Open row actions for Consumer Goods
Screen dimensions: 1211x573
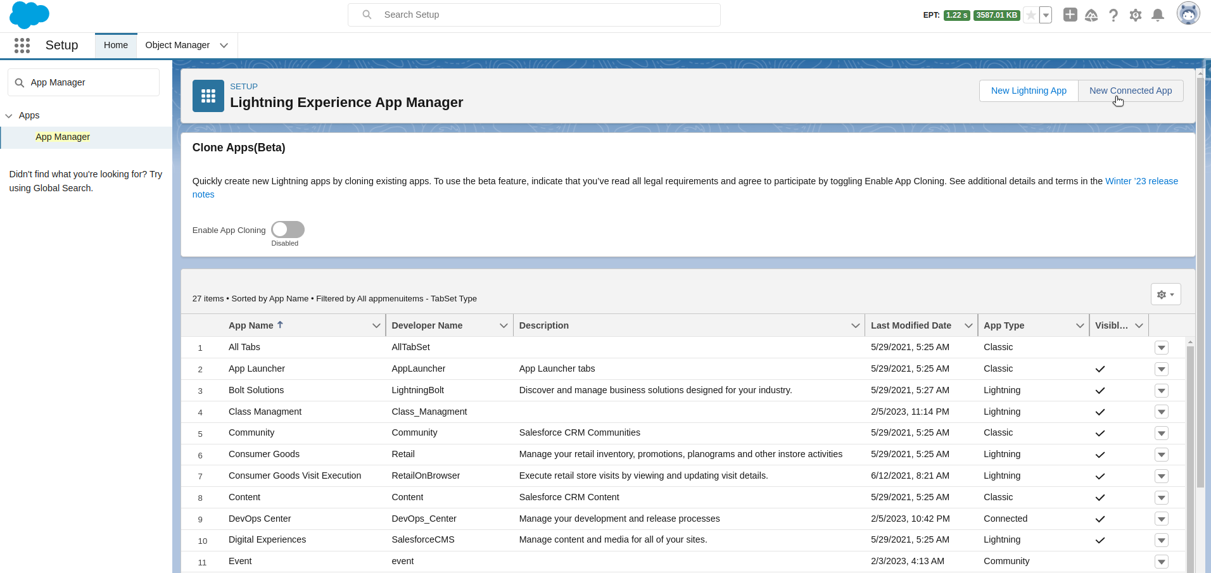click(1162, 455)
